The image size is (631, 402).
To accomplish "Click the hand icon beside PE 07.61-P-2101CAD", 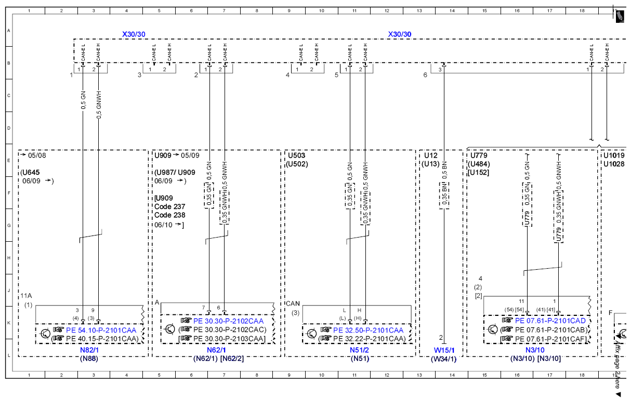I will point(507,321).
